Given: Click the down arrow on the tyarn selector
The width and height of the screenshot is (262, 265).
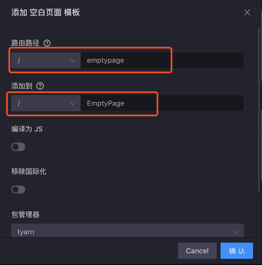Looking at the screenshot, I should (x=235, y=232).
